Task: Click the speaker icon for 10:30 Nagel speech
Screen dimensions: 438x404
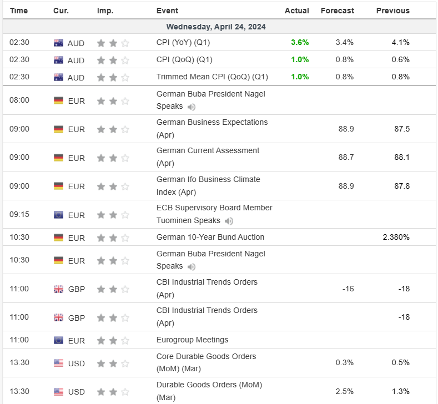Action: coord(192,267)
